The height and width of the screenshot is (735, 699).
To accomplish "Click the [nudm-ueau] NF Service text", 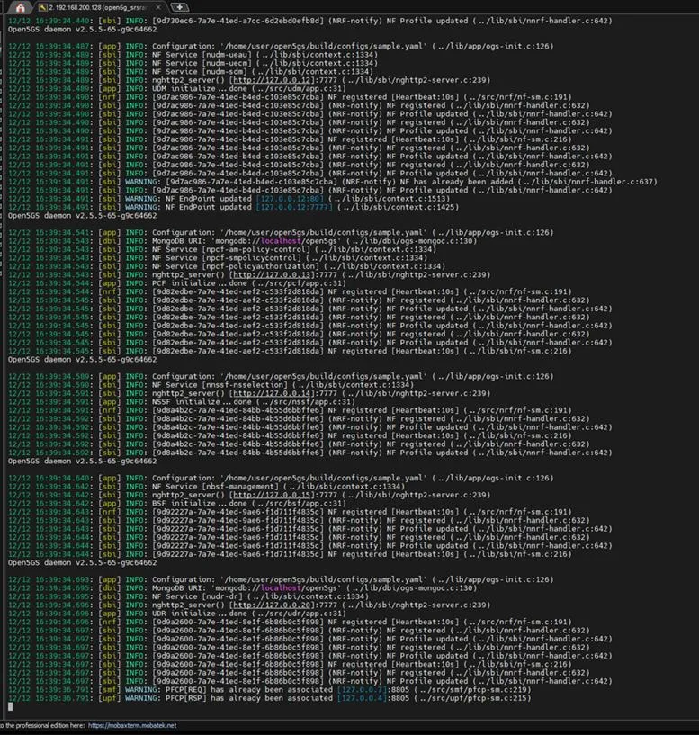I will (x=227, y=55).
